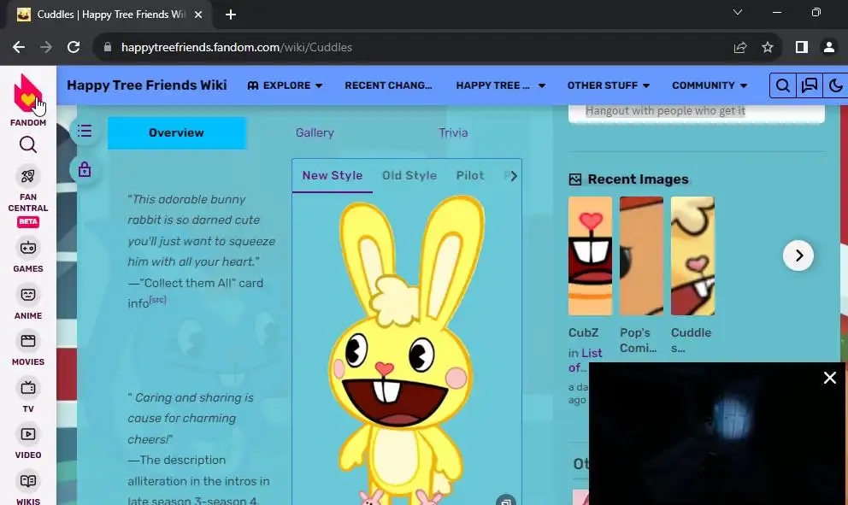The width and height of the screenshot is (848, 505).
Task: Go to the Video category
Action: (28, 442)
